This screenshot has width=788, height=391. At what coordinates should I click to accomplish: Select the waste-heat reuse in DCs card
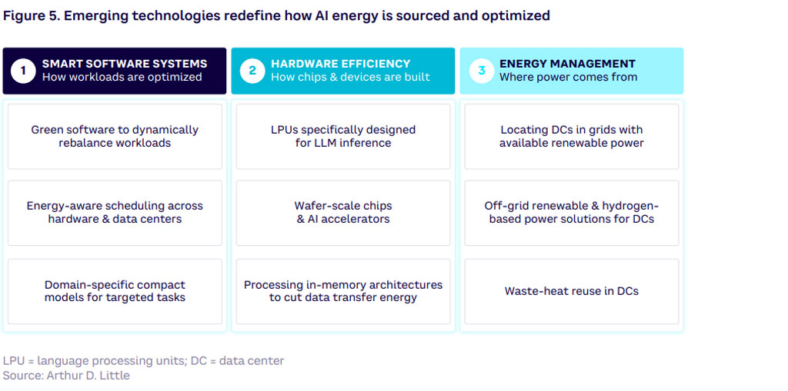572,291
